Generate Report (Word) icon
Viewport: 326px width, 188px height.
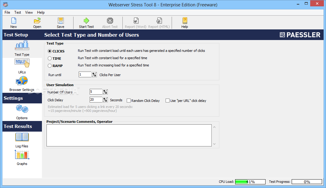pos(136,21)
